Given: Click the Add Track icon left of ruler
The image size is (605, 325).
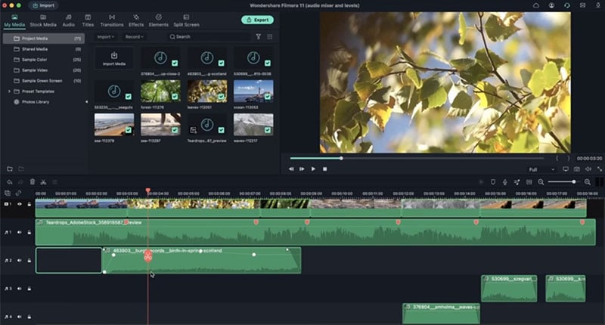Looking at the screenshot, I should [8, 193].
